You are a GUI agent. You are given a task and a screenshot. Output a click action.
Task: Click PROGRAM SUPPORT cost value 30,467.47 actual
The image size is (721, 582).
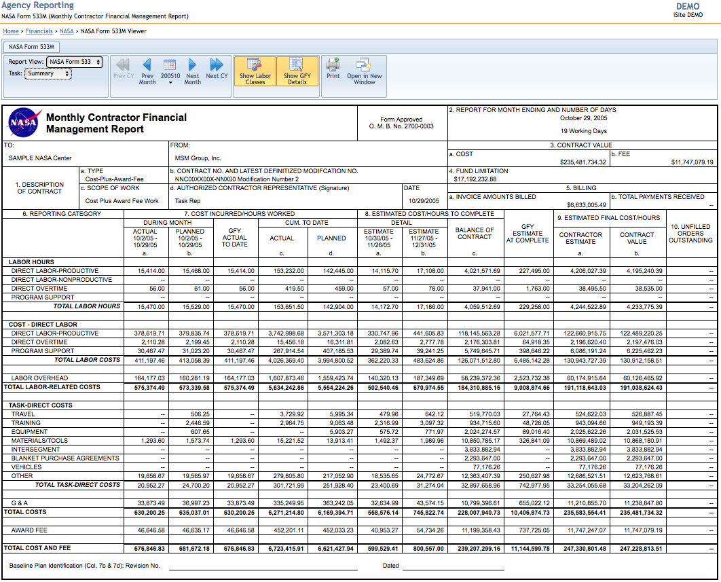tap(149, 351)
